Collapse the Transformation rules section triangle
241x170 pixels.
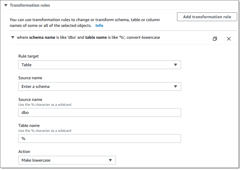[x=6, y=5]
